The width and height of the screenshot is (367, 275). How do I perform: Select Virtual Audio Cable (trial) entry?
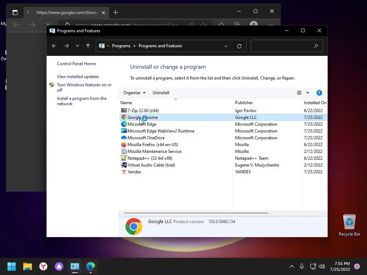223,165
